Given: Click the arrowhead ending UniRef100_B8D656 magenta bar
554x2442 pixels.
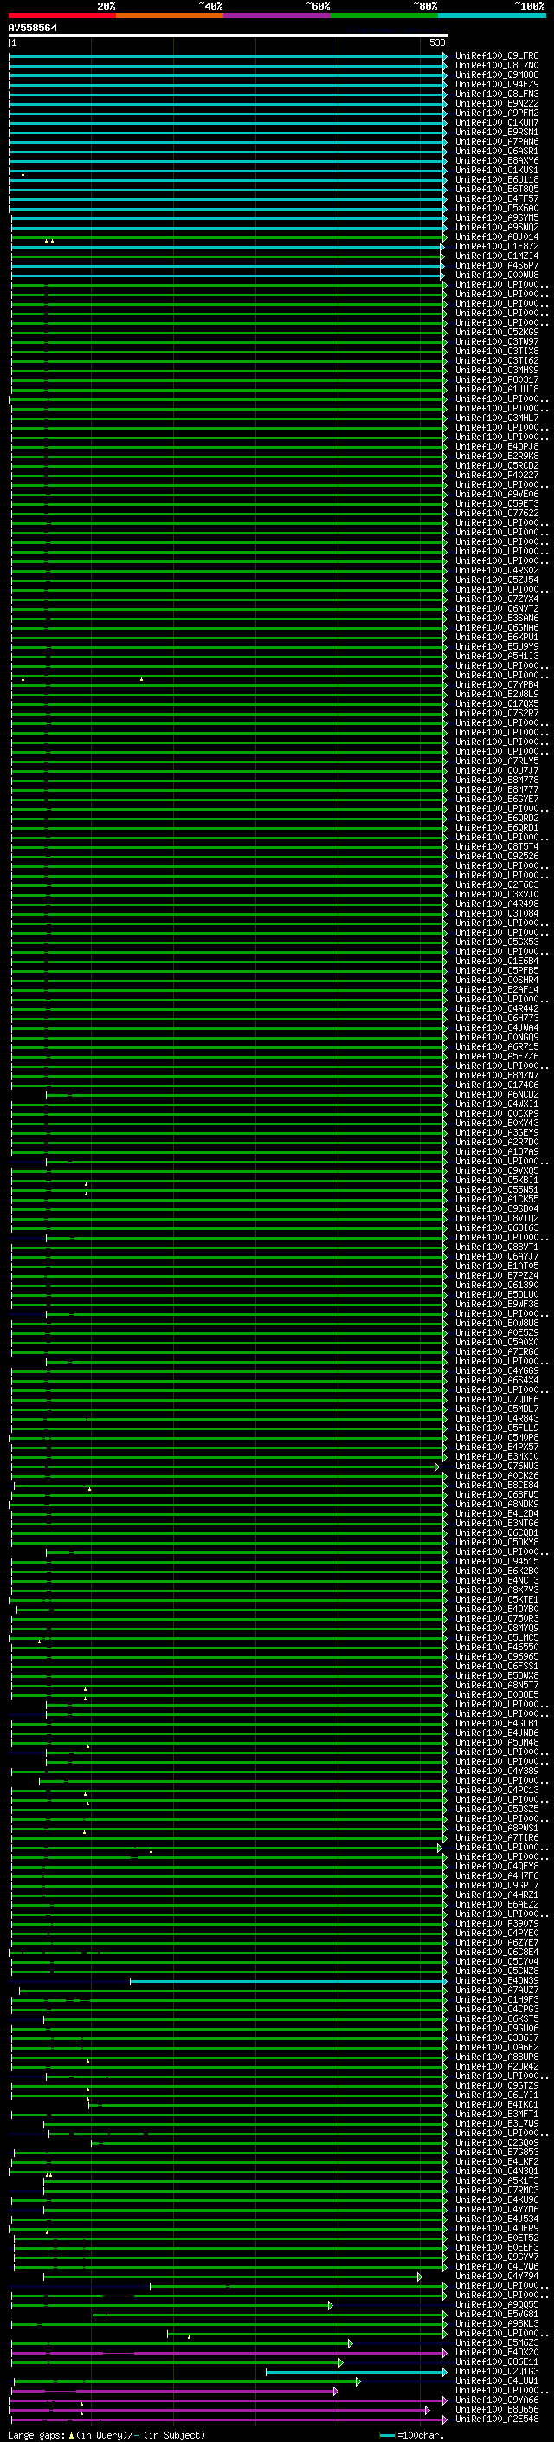Looking at the screenshot, I should pos(427,2410).
